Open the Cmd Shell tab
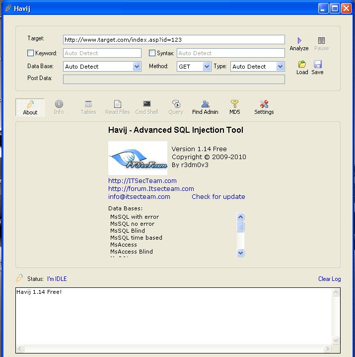Viewport: 355px width, 357px height. tap(146, 107)
